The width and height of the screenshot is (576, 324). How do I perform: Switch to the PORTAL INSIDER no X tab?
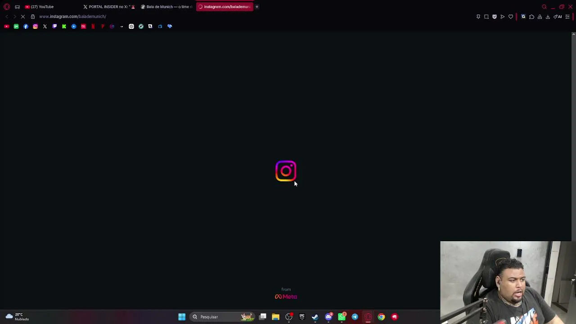coord(109,7)
